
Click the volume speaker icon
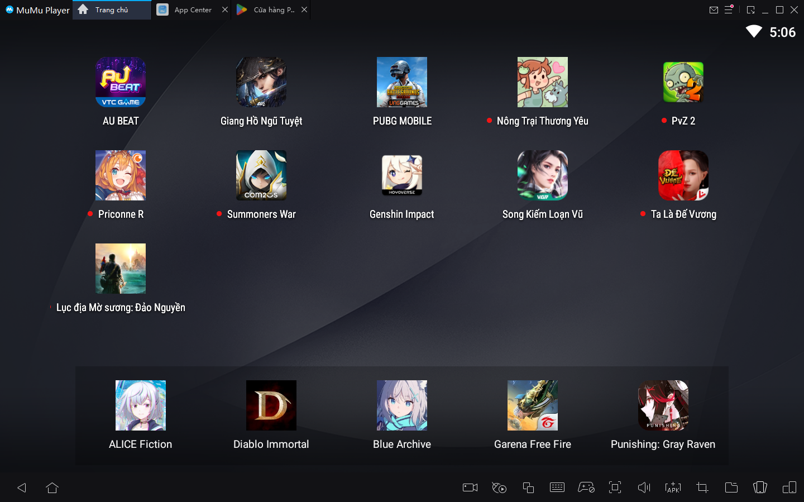click(x=644, y=487)
